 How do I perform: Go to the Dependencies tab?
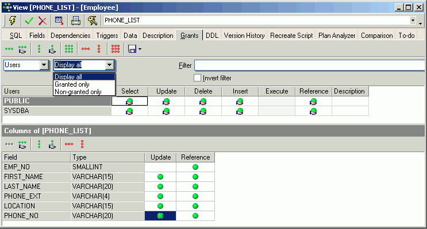point(71,36)
